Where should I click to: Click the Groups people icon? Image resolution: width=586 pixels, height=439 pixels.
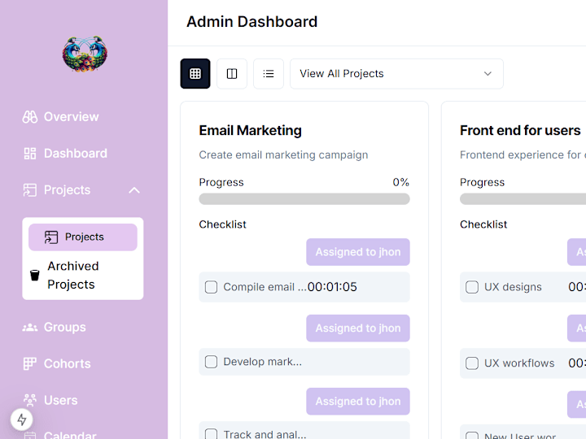[30, 328]
